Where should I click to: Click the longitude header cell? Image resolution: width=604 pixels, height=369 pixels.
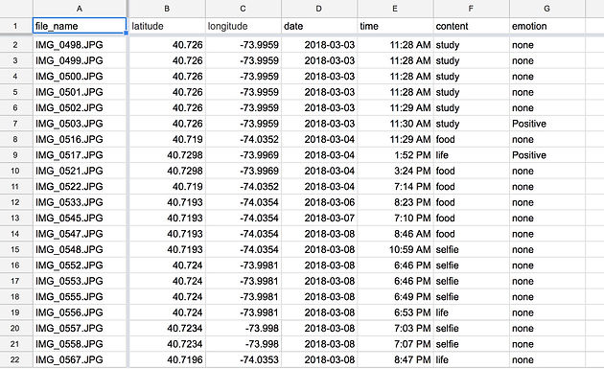tap(244, 26)
